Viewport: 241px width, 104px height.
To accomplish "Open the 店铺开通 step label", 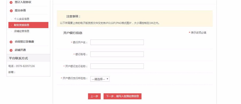I will (x=20, y=50).
